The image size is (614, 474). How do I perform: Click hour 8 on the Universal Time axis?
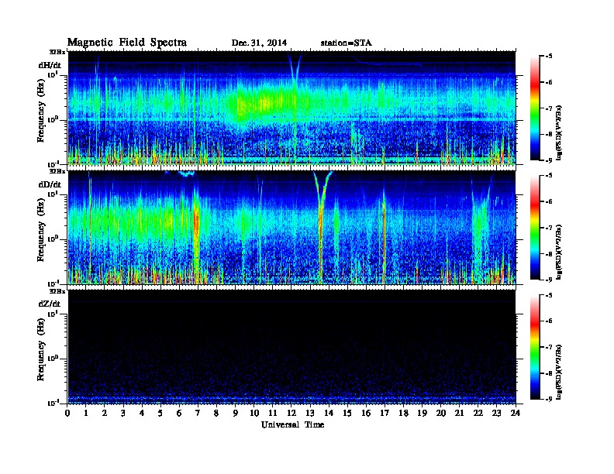pyautogui.click(x=216, y=413)
